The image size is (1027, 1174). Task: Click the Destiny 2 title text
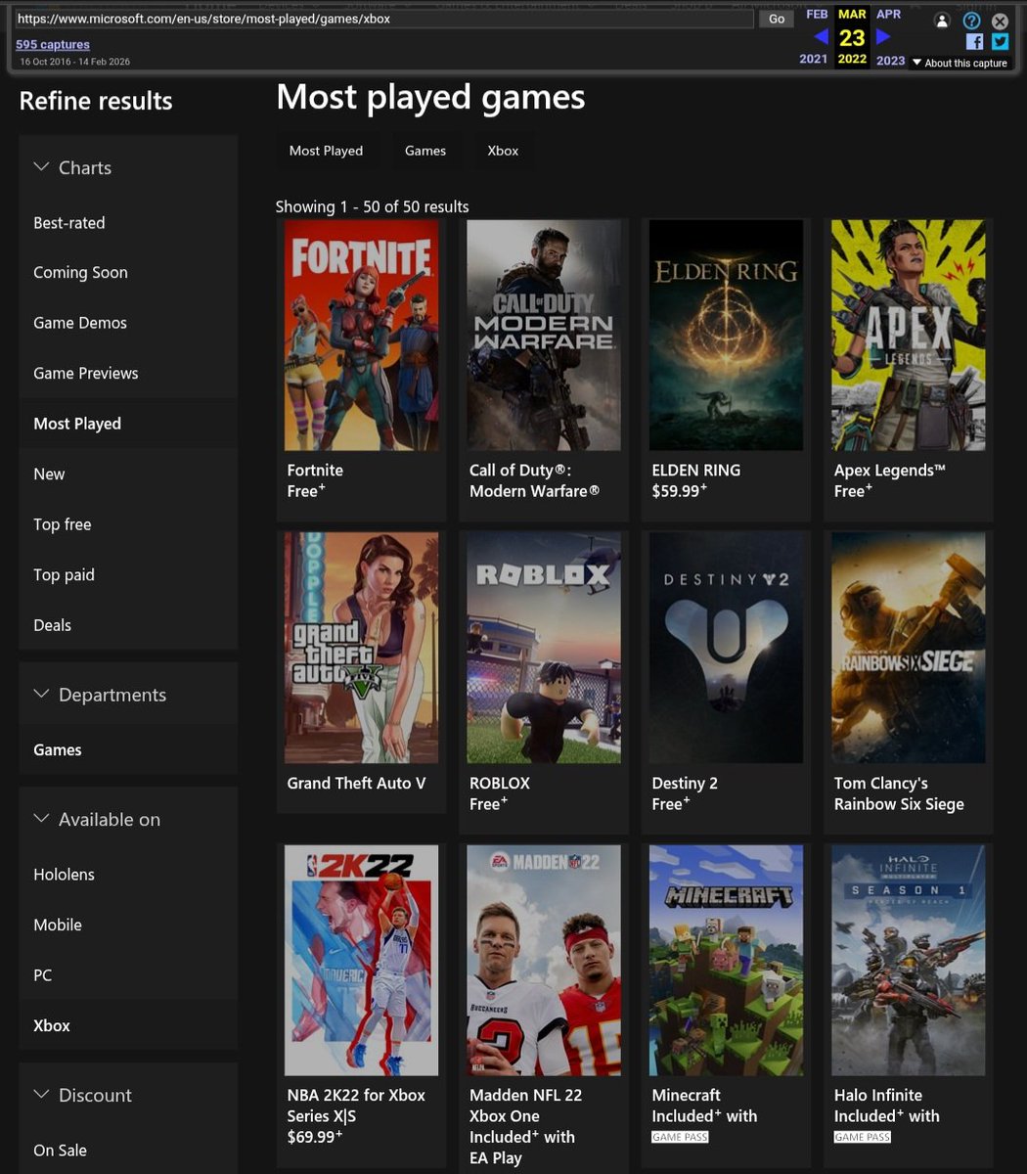click(x=685, y=784)
